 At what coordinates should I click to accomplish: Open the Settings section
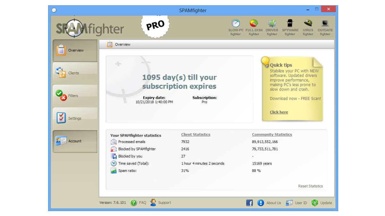point(75,119)
